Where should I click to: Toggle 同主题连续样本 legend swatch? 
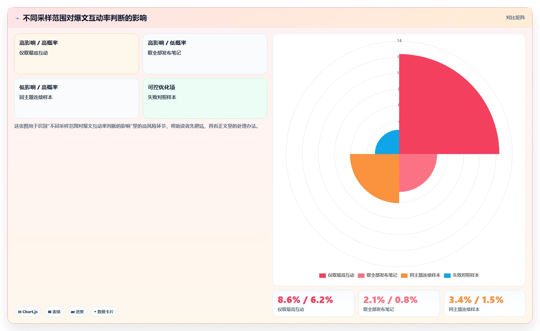[x=404, y=275]
